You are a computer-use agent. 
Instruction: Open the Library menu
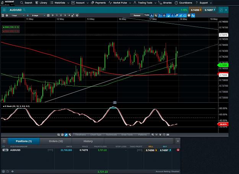41,3
